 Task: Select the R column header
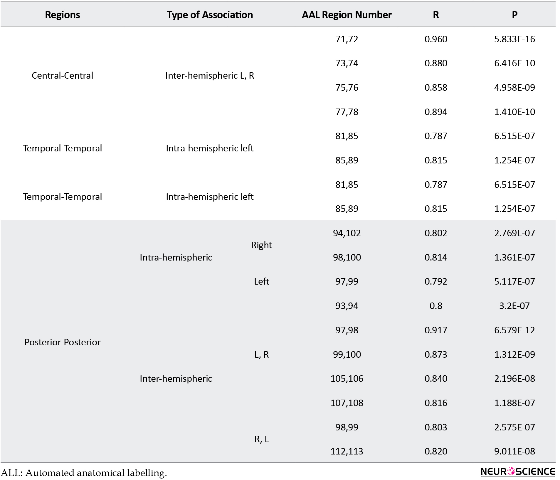(436, 15)
